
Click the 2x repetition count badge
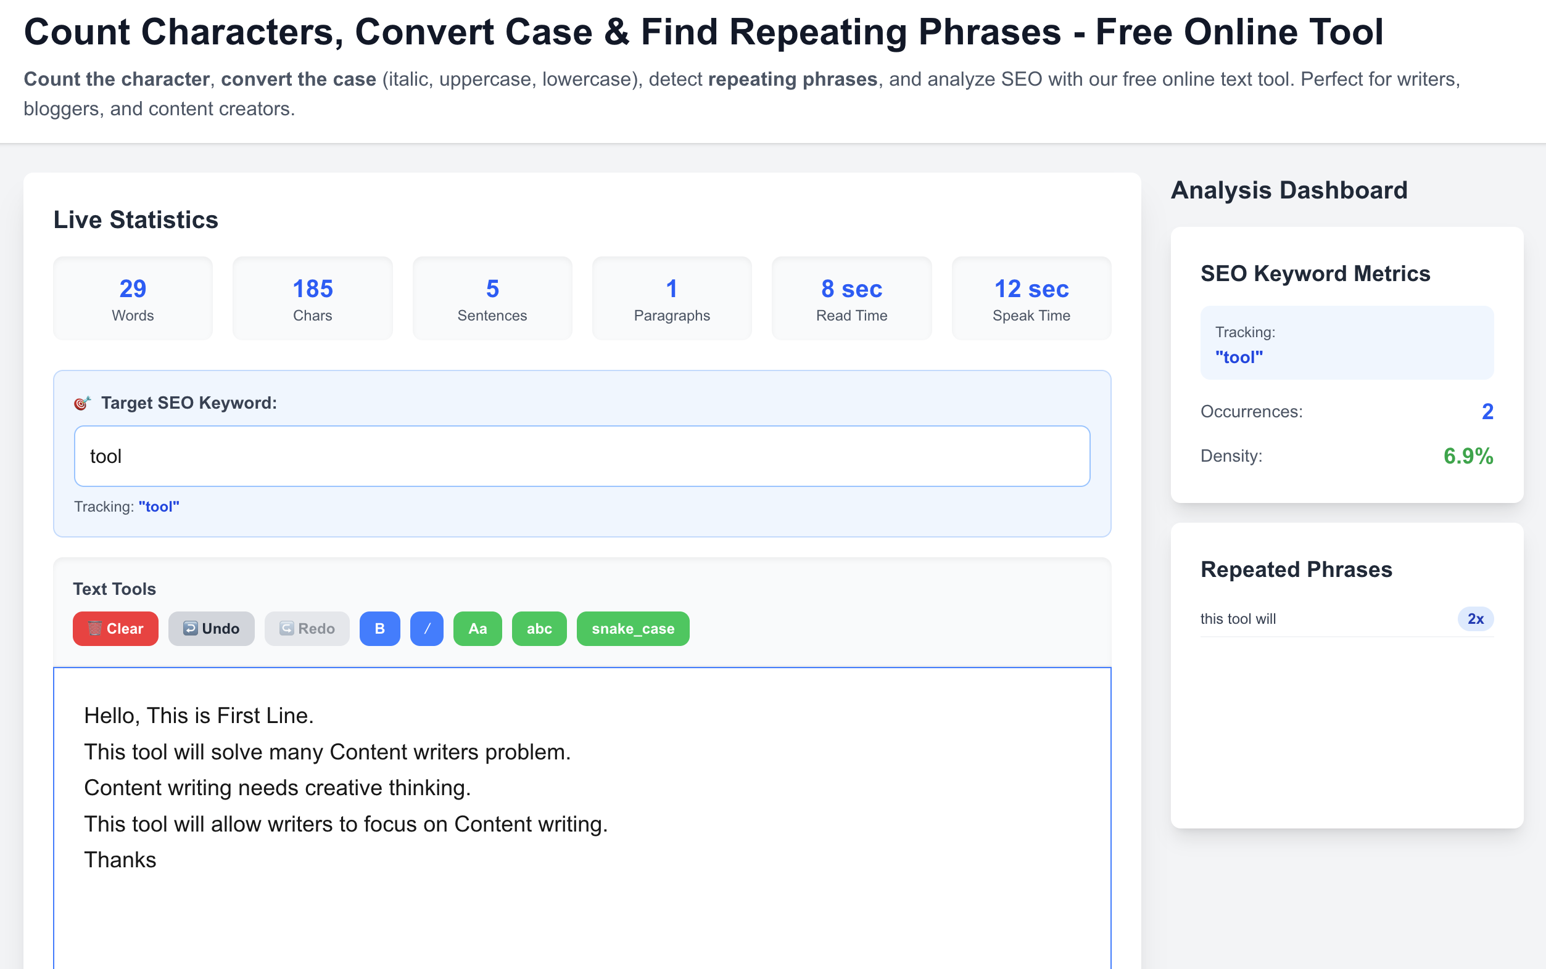[x=1475, y=619]
